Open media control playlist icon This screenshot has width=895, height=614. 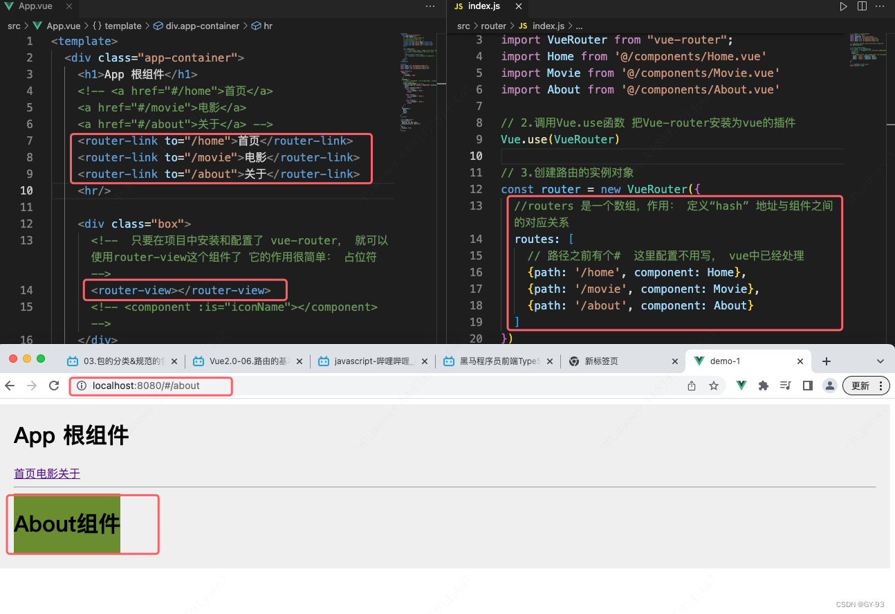click(x=785, y=386)
